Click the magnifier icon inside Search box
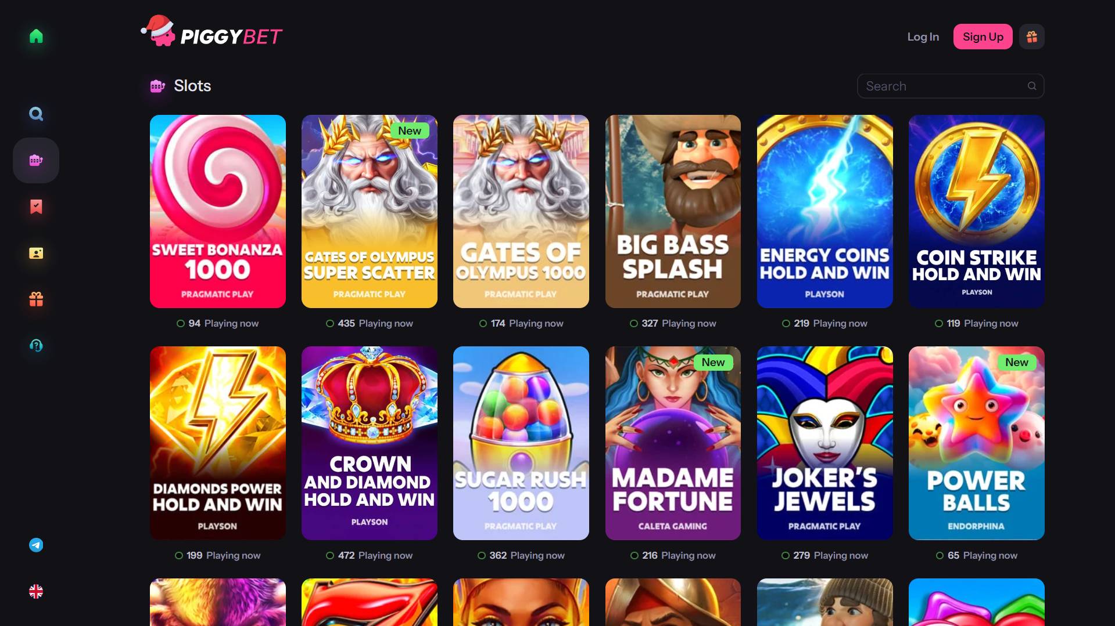This screenshot has width=1115, height=626. tap(1032, 86)
